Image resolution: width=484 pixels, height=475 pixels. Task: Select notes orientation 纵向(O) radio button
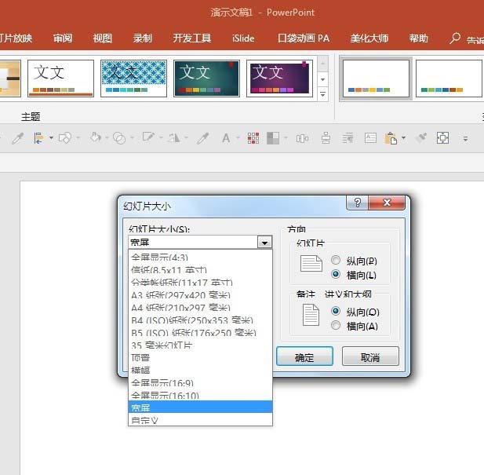(x=336, y=311)
